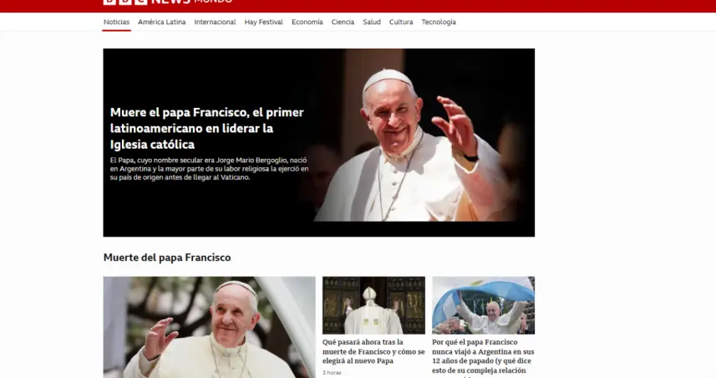Read 'Qué pasará ahora tras la muerte de Francisco'

coord(373,352)
